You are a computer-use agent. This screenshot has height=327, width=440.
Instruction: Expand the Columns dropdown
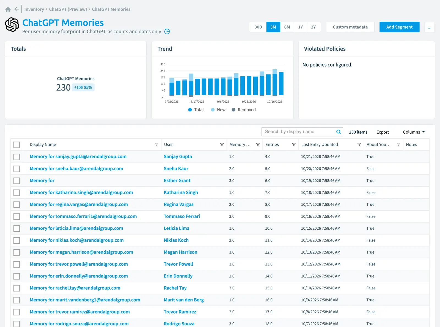(414, 132)
